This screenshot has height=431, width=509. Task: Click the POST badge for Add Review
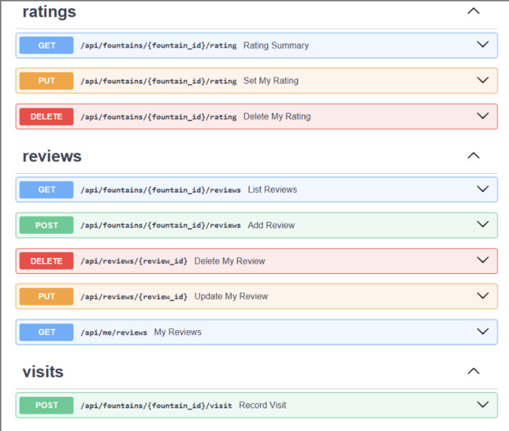point(47,225)
